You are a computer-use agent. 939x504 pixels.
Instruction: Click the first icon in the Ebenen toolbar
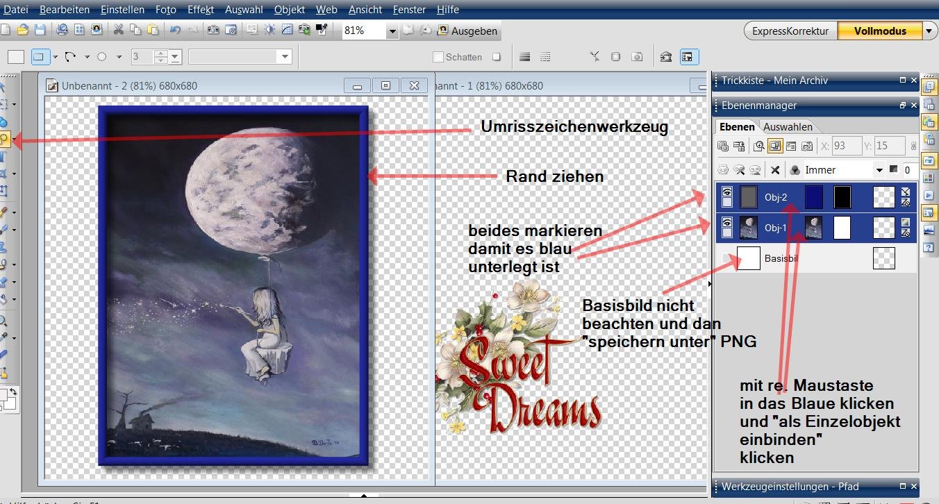pos(723,146)
